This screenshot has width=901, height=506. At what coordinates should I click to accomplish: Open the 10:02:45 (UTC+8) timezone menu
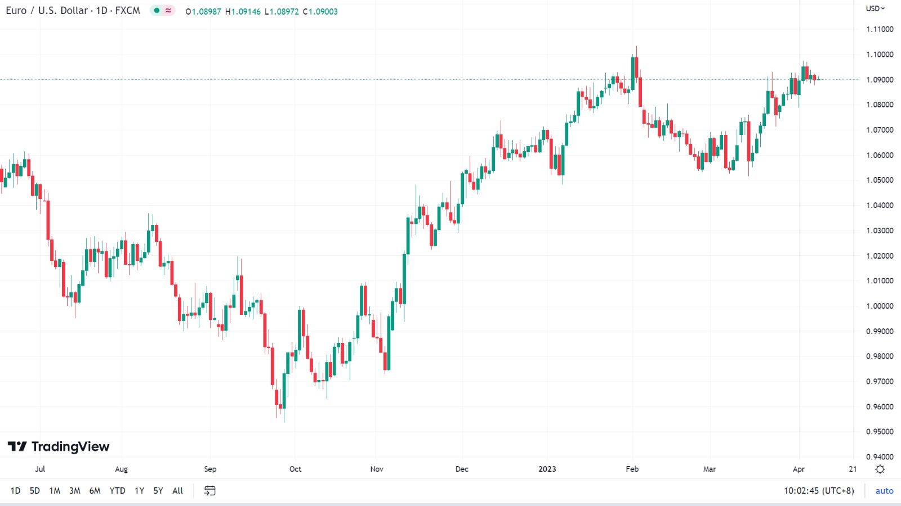pos(819,491)
